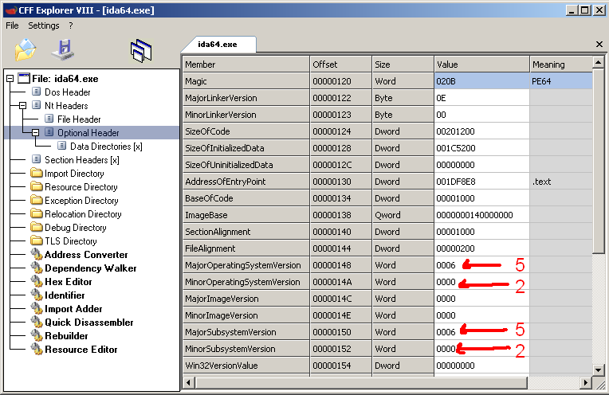
Task: Click the Hex Editor tool icon
Action: [37, 282]
